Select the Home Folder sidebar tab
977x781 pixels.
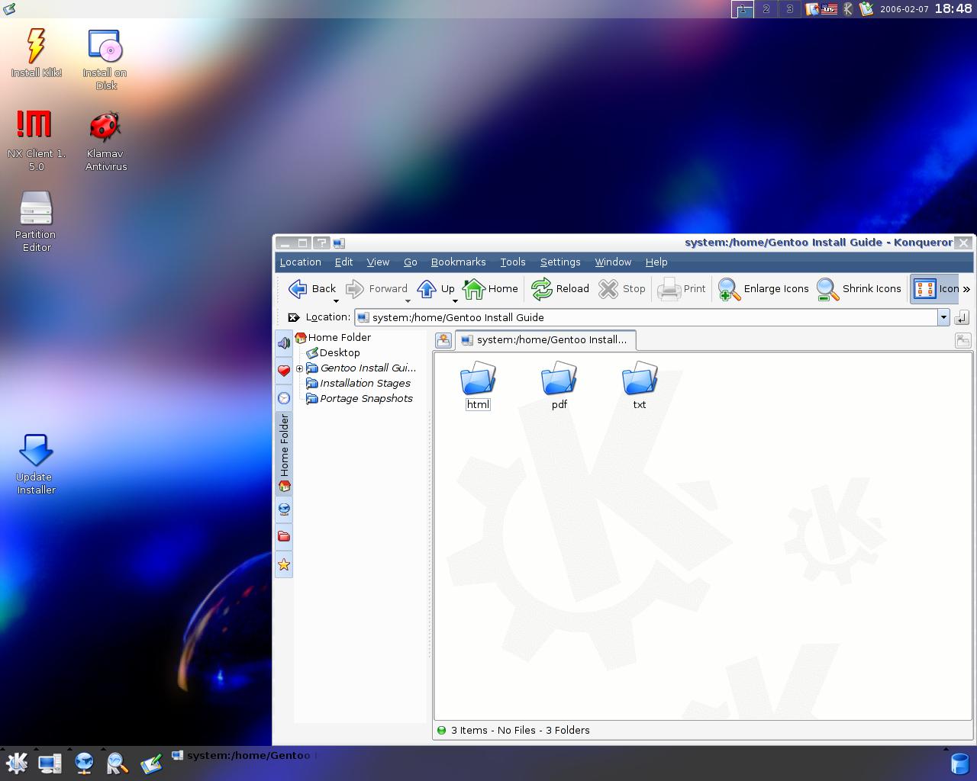284,453
